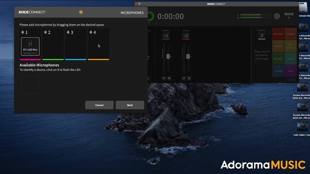Viewport: 310px width, 174px height.
Task: Trigger the Laughter sound pad
Action: (291, 34)
